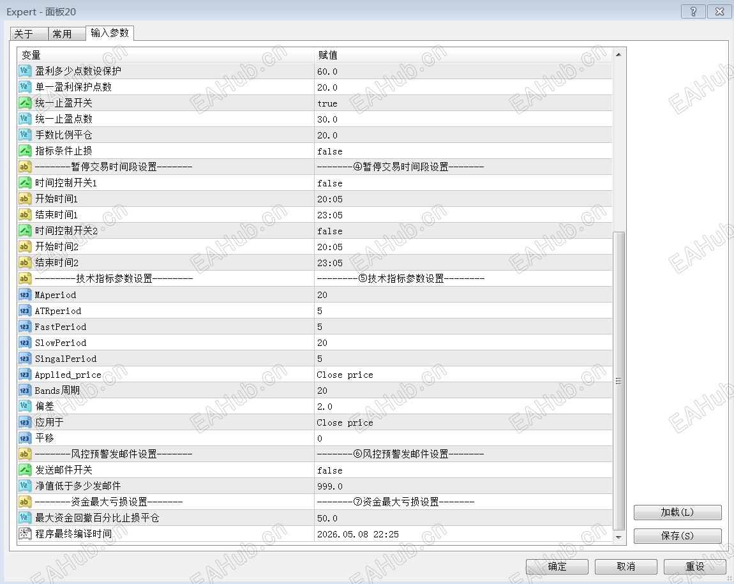This screenshot has height=584, width=734.
Task: Click the 变量 column header
Action: [166, 55]
